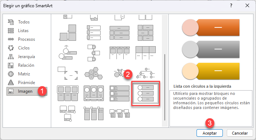
Task: Click the Matriz cross-shaped icon
Action: coord(11,74)
